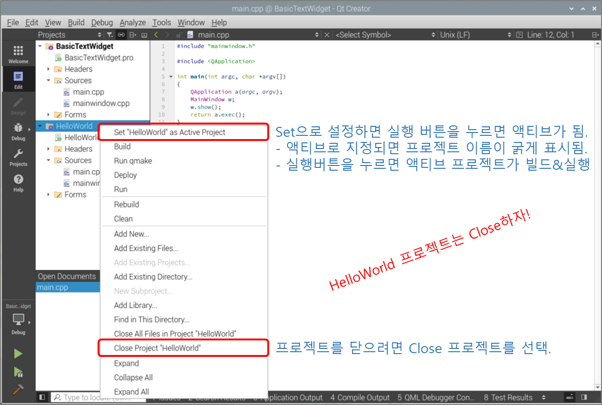602x405 pixels.
Task: Collapse the BasicTextWidget project tree
Action: pos(40,46)
